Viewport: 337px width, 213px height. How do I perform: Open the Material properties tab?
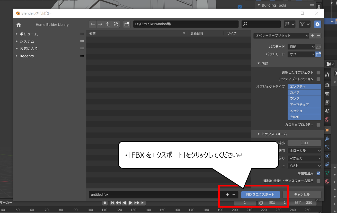(x=327, y=181)
